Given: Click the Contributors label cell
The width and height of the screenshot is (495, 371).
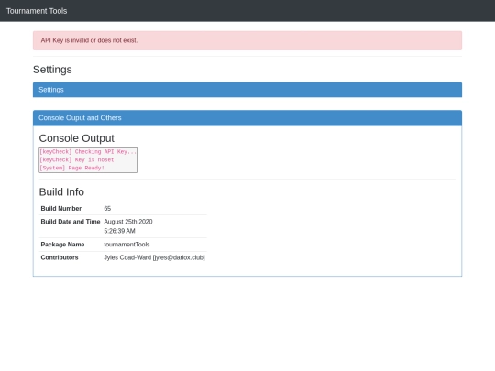Looking at the screenshot, I should pos(71,257).
